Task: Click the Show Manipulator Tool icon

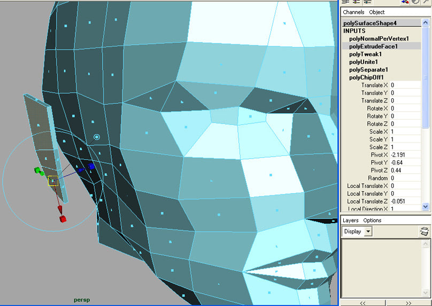Action: (x=406, y=2)
